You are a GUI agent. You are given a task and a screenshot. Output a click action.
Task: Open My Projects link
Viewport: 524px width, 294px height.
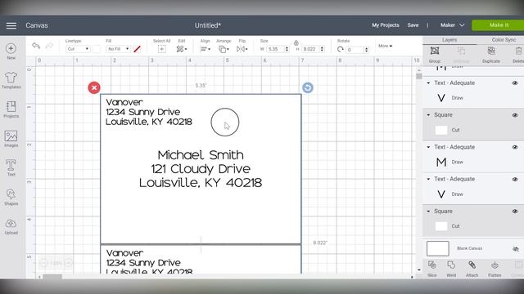tap(386, 25)
